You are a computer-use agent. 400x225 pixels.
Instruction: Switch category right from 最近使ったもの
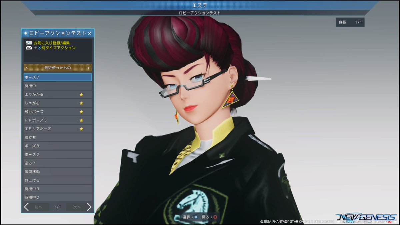89,68
